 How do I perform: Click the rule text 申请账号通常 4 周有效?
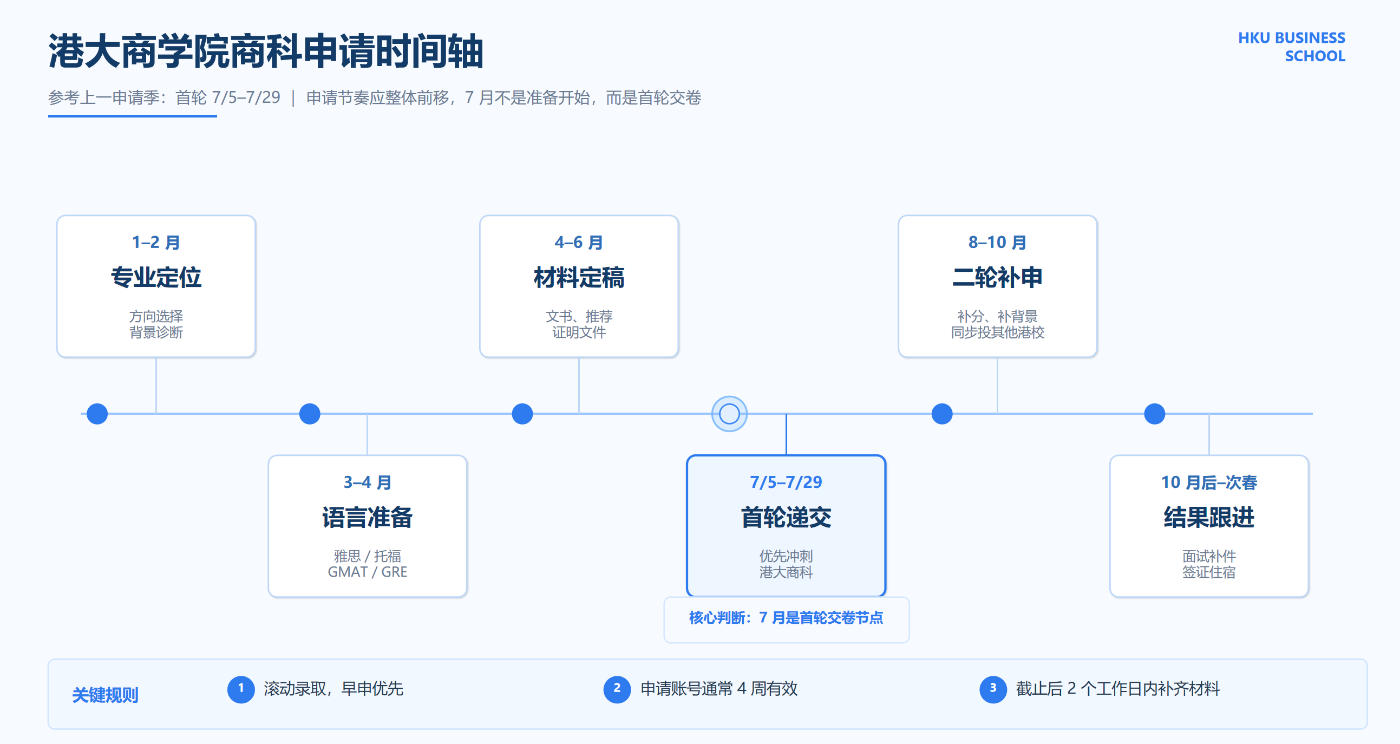[x=718, y=689]
